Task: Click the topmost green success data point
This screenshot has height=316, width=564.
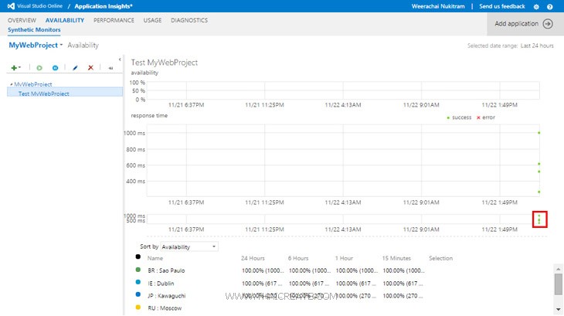Action: click(539, 133)
